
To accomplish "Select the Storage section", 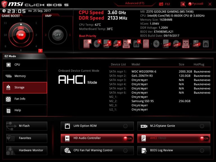I will [25, 88].
